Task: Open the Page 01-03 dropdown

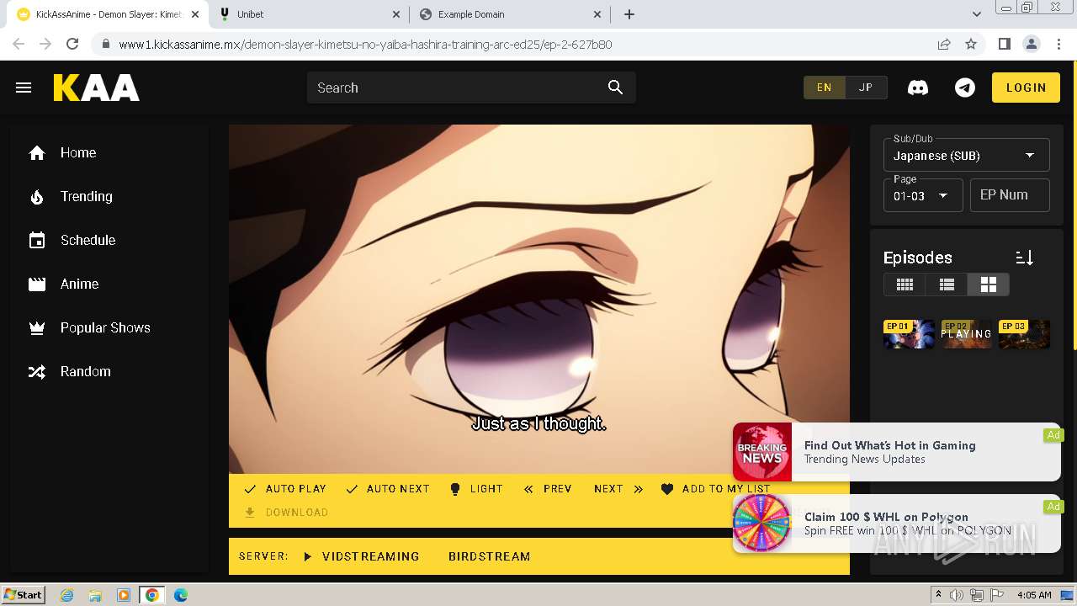Action: click(x=922, y=195)
